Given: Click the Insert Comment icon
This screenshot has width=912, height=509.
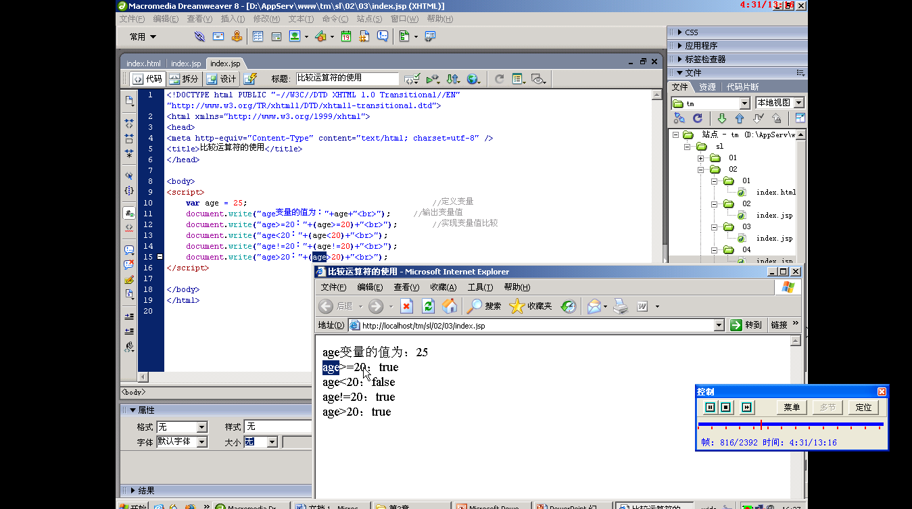Looking at the screenshot, I should coord(382,37).
